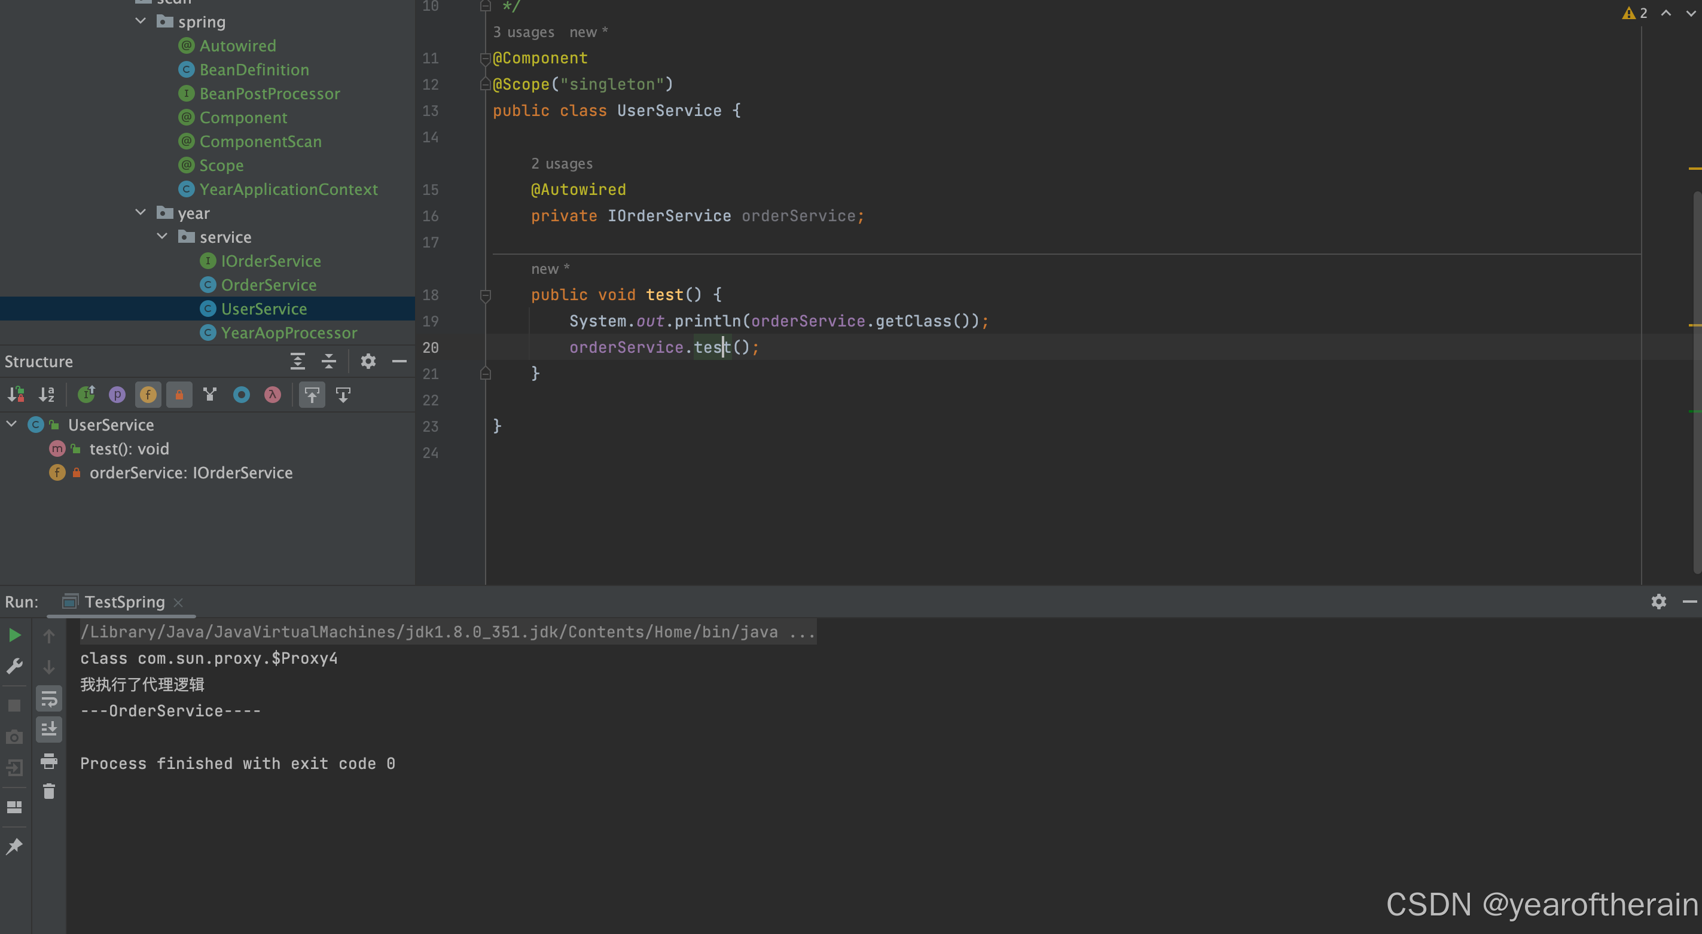
Task: Clear all console output with trash icon
Action: 49,790
